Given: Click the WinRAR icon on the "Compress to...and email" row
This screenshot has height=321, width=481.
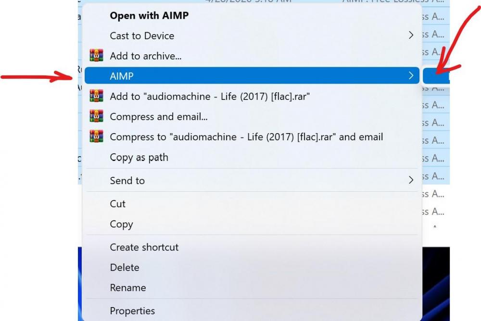Looking at the screenshot, I should click(x=97, y=136).
